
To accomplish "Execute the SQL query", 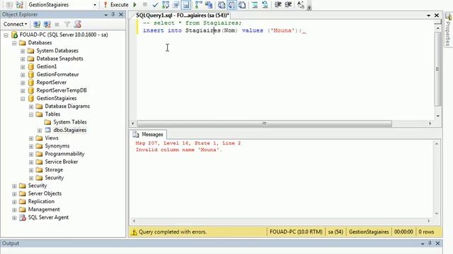I will click(116, 5).
